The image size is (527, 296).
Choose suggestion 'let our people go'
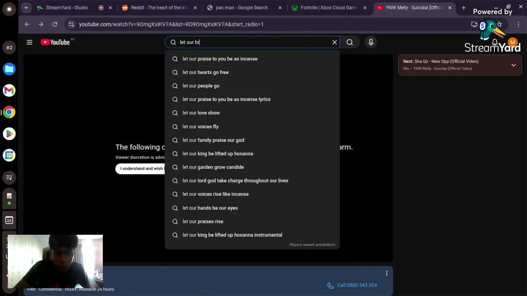tap(252, 86)
